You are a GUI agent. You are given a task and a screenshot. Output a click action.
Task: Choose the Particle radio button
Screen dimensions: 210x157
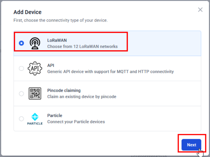[21, 118]
